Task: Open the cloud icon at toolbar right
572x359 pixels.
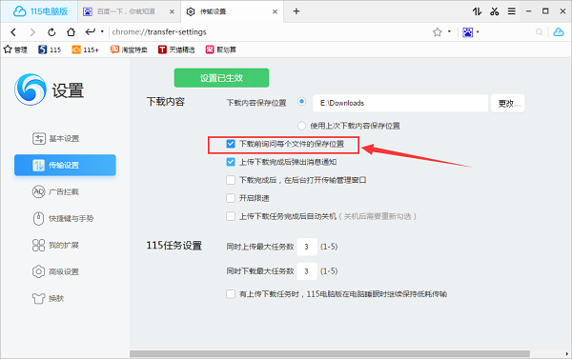Action: tap(559, 32)
